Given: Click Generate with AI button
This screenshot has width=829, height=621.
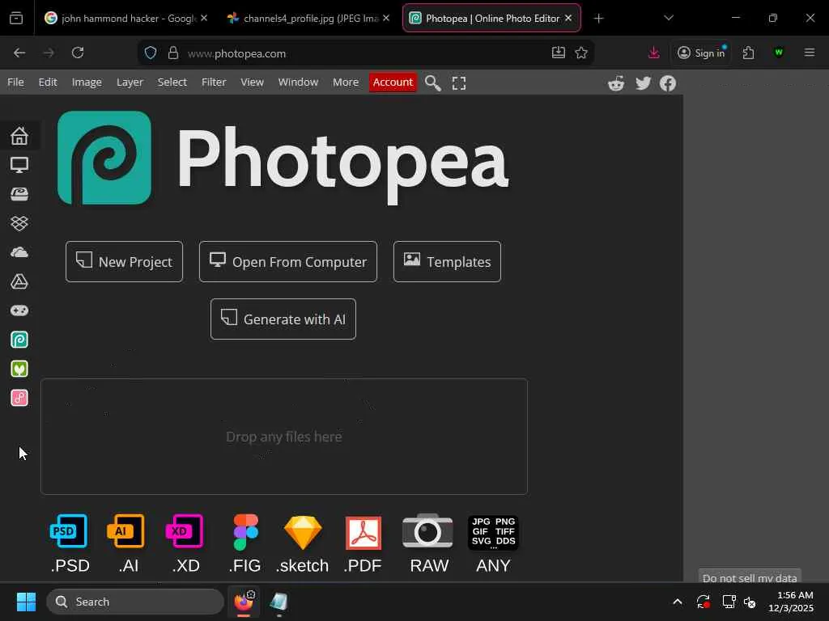Looking at the screenshot, I should (283, 319).
